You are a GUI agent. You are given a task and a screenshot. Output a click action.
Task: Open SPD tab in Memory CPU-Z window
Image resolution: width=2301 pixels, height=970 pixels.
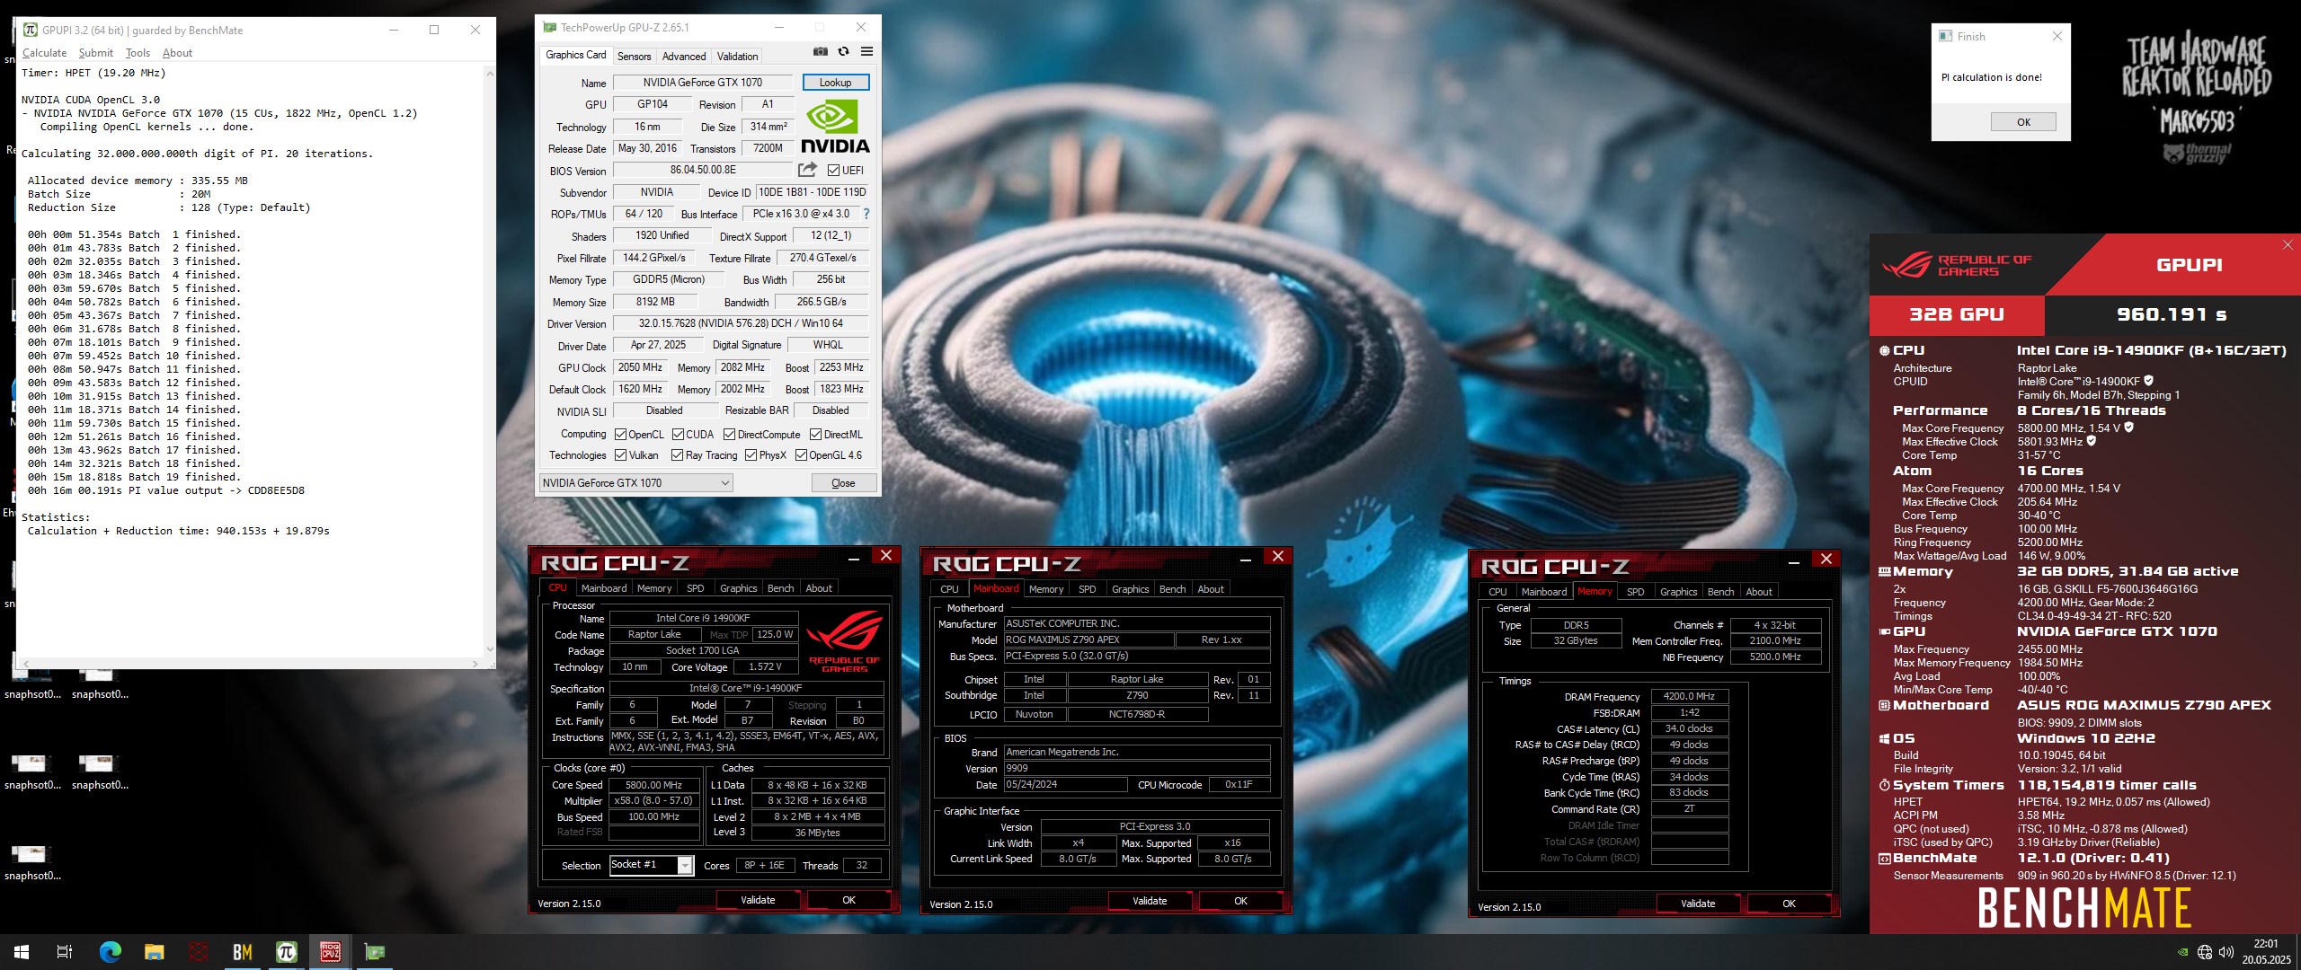(1635, 592)
